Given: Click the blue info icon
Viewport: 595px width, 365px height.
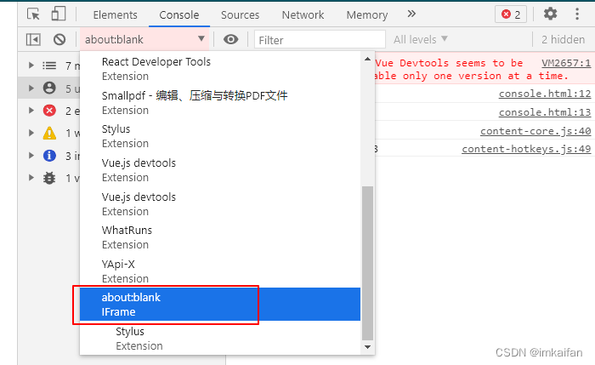Looking at the screenshot, I should coord(49,156).
